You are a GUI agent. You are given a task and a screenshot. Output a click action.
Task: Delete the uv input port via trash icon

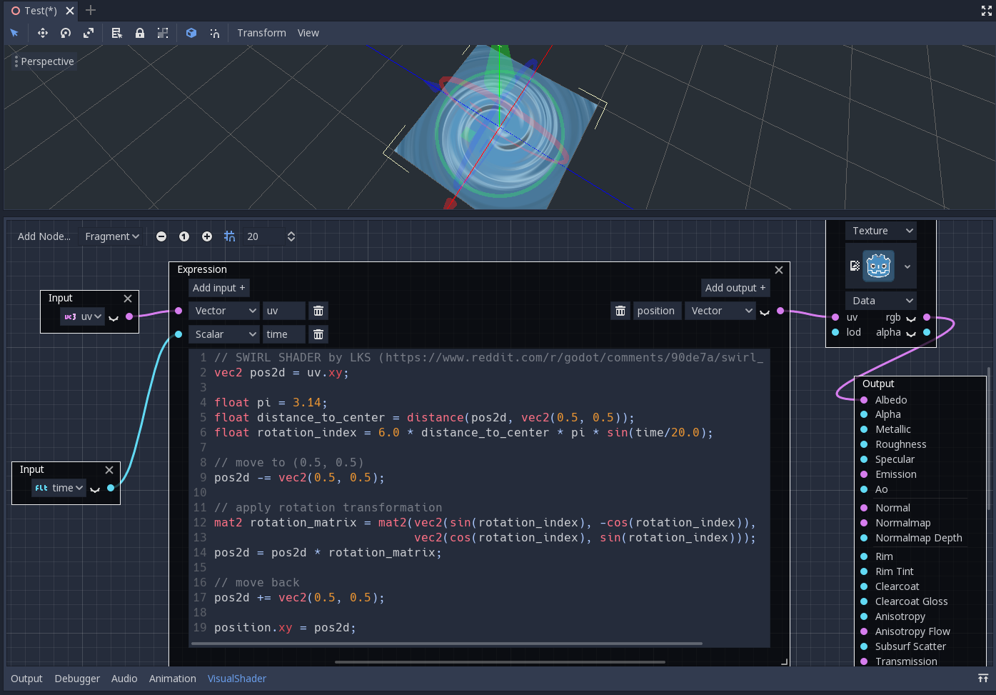click(x=318, y=311)
